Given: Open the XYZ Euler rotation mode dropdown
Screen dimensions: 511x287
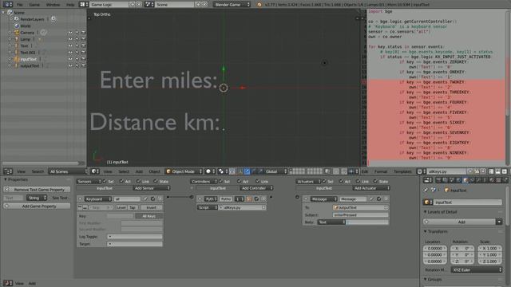Looking at the screenshot, I should click(477, 269).
